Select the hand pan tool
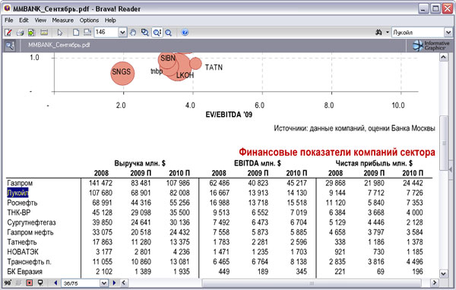This screenshot has height=290, width=456. pyautogui.click(x=133, y=32)
